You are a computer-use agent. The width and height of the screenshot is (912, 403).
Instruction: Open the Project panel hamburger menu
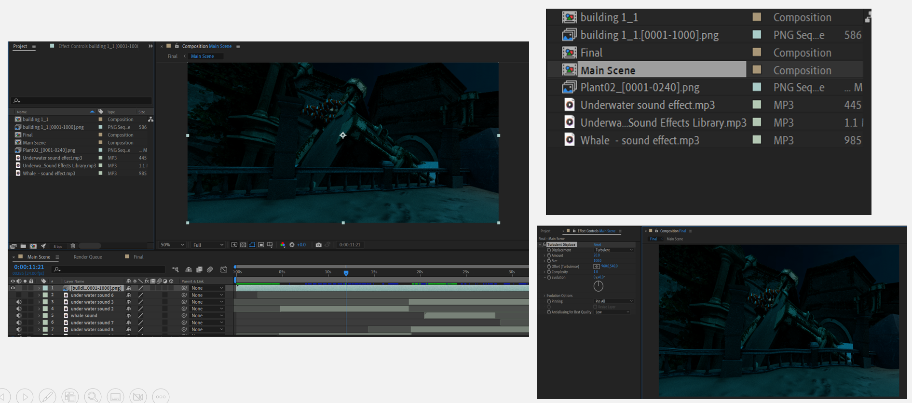click(34, 46)
